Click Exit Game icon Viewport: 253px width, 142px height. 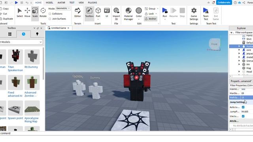point(216,14)
